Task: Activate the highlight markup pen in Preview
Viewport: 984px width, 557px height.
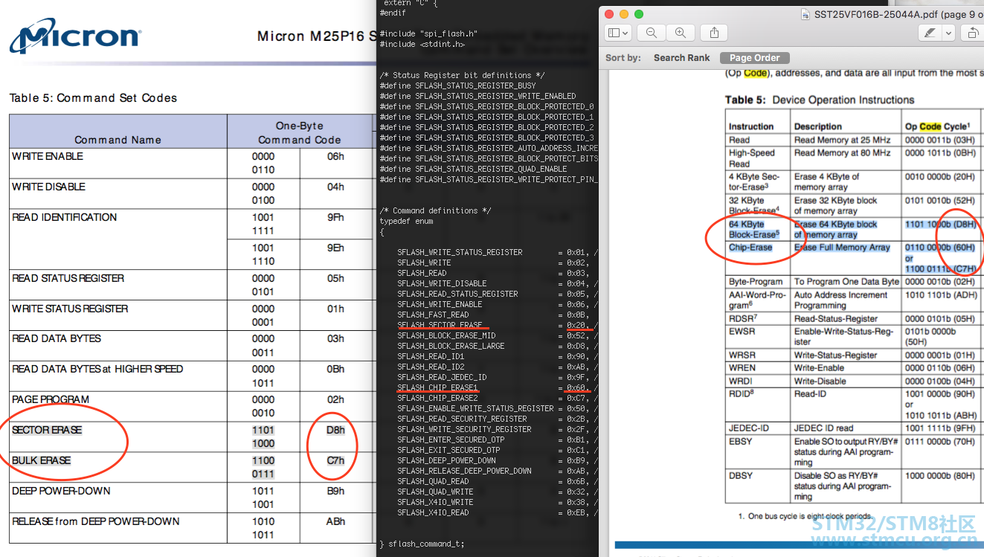Action: [930, 33]
